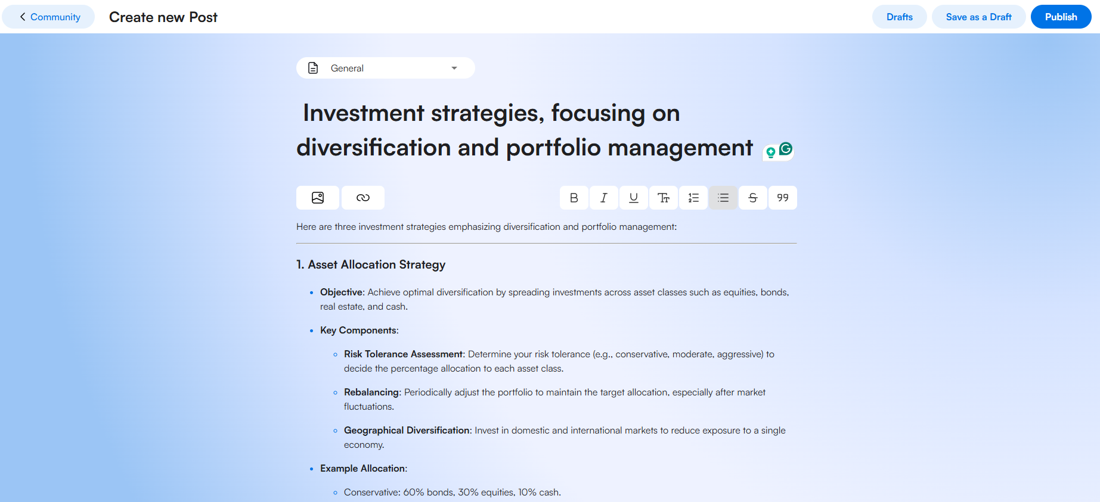Toggle italic formatting
The width and height of the screenshot is (1100, 502).
pyautogui.click(x=604, y=198)
